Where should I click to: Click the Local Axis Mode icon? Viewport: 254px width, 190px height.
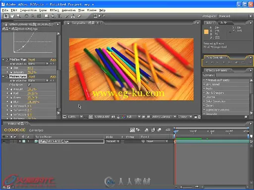click(95, 16)
